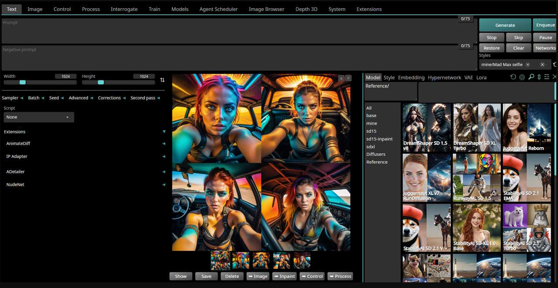
Task: Open the Script dropdown showing None
Action: [39, 117]
